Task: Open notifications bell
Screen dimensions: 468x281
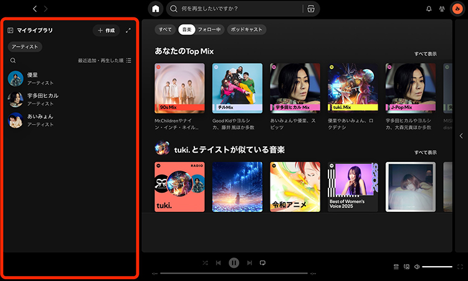Action: click(x=429, y=9)
